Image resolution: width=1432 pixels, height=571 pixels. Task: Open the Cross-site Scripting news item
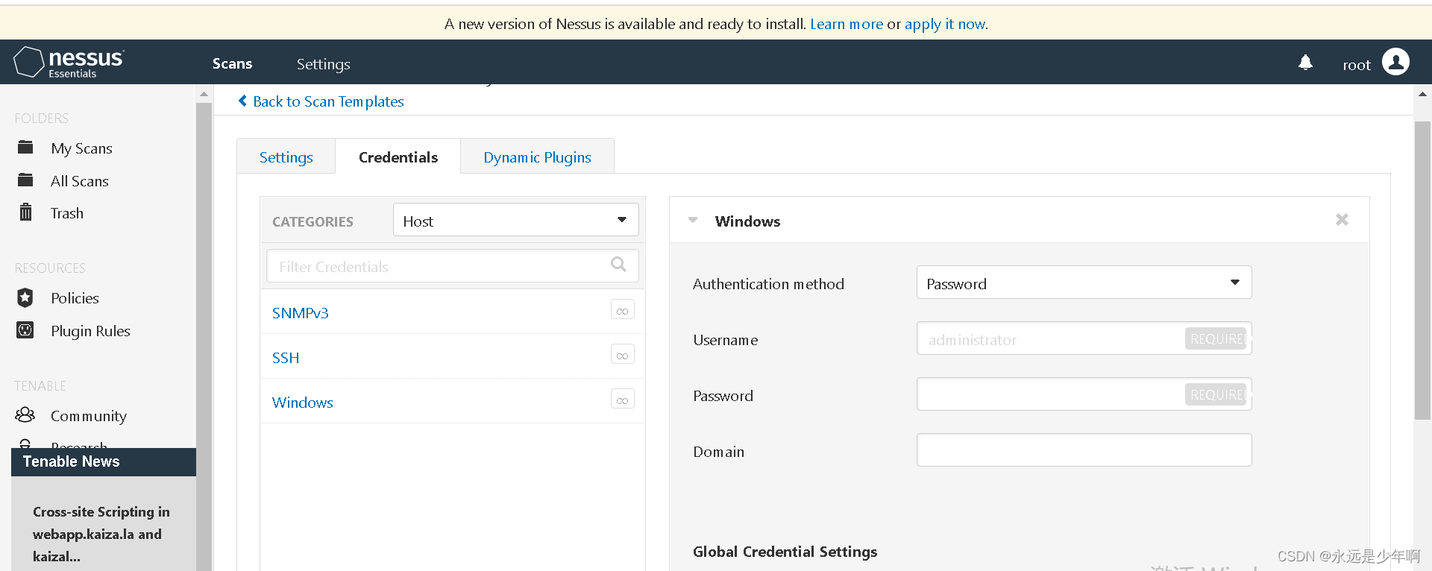click(101, 534)
